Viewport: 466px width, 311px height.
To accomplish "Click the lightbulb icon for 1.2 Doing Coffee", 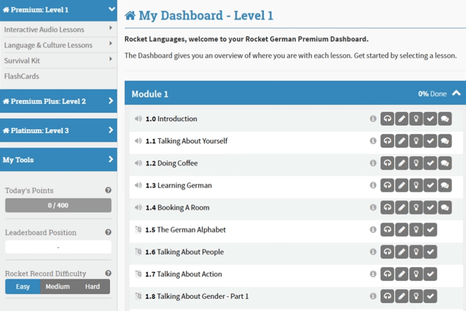I will click(x=416, y=163).
